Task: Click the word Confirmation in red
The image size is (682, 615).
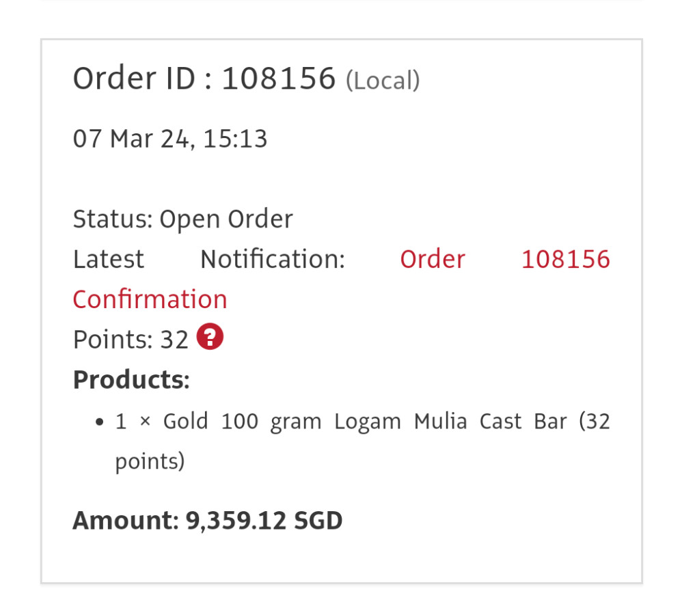Action: (150, 299)
